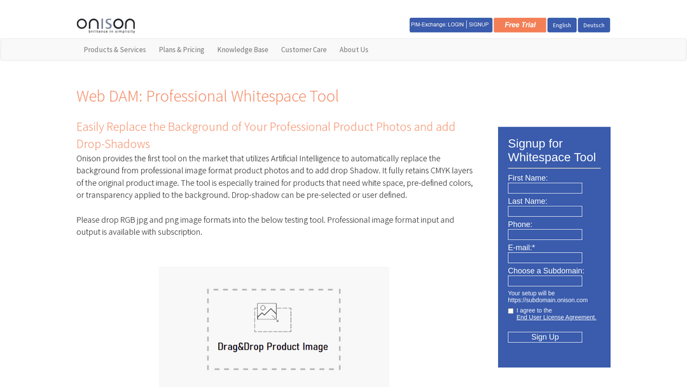Open Customer Care menu
The width and height of the screenshot is (687, 387).
303,50
